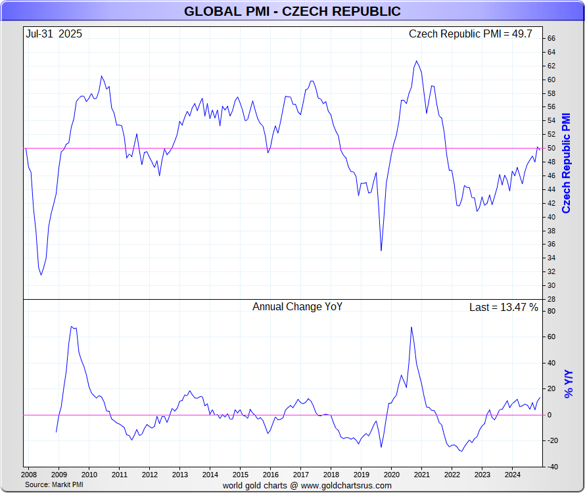Click the 2022 year label on the time axis
Image resolution: width=585 pixels, height=493 pixels.
pyautogui.click(x=452, y=475)
